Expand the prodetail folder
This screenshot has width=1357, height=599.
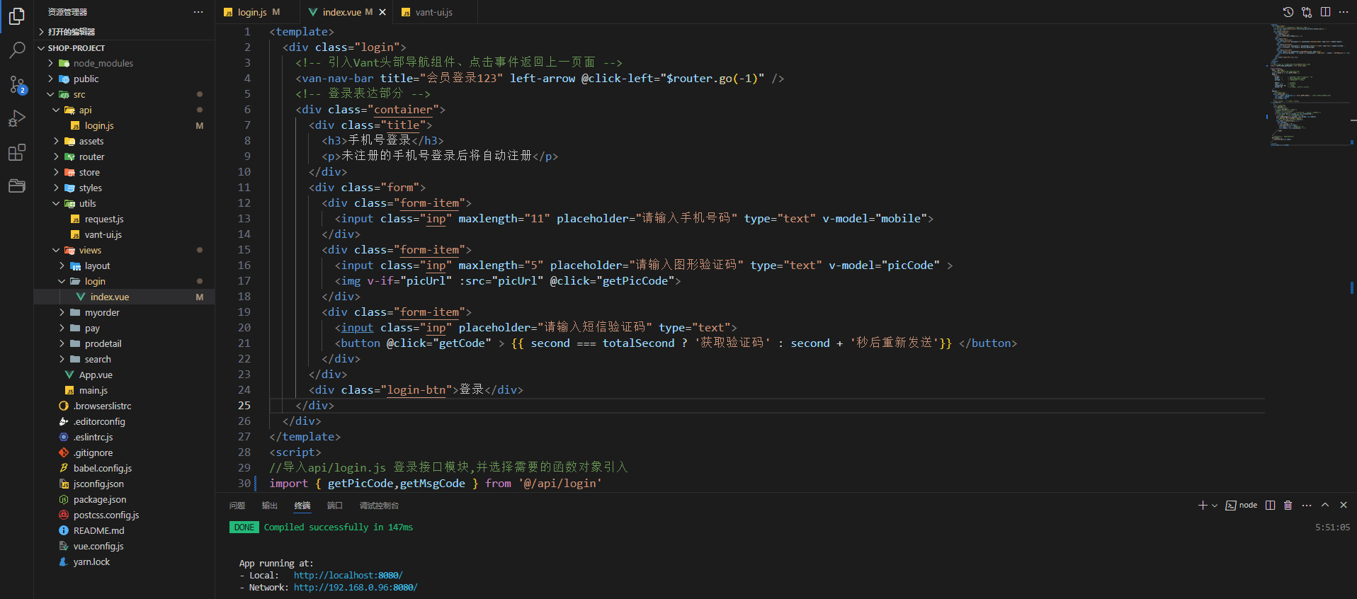[124, 343]
